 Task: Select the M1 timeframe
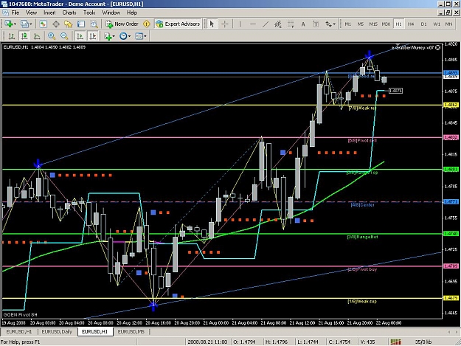click(x=348, y=24)
